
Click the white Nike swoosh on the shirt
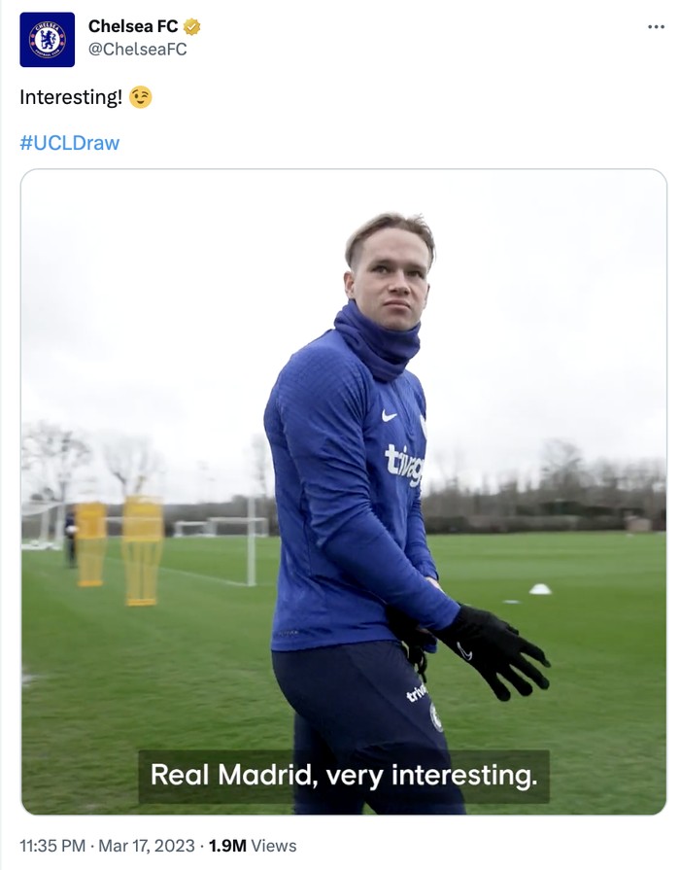coord(389,416)
